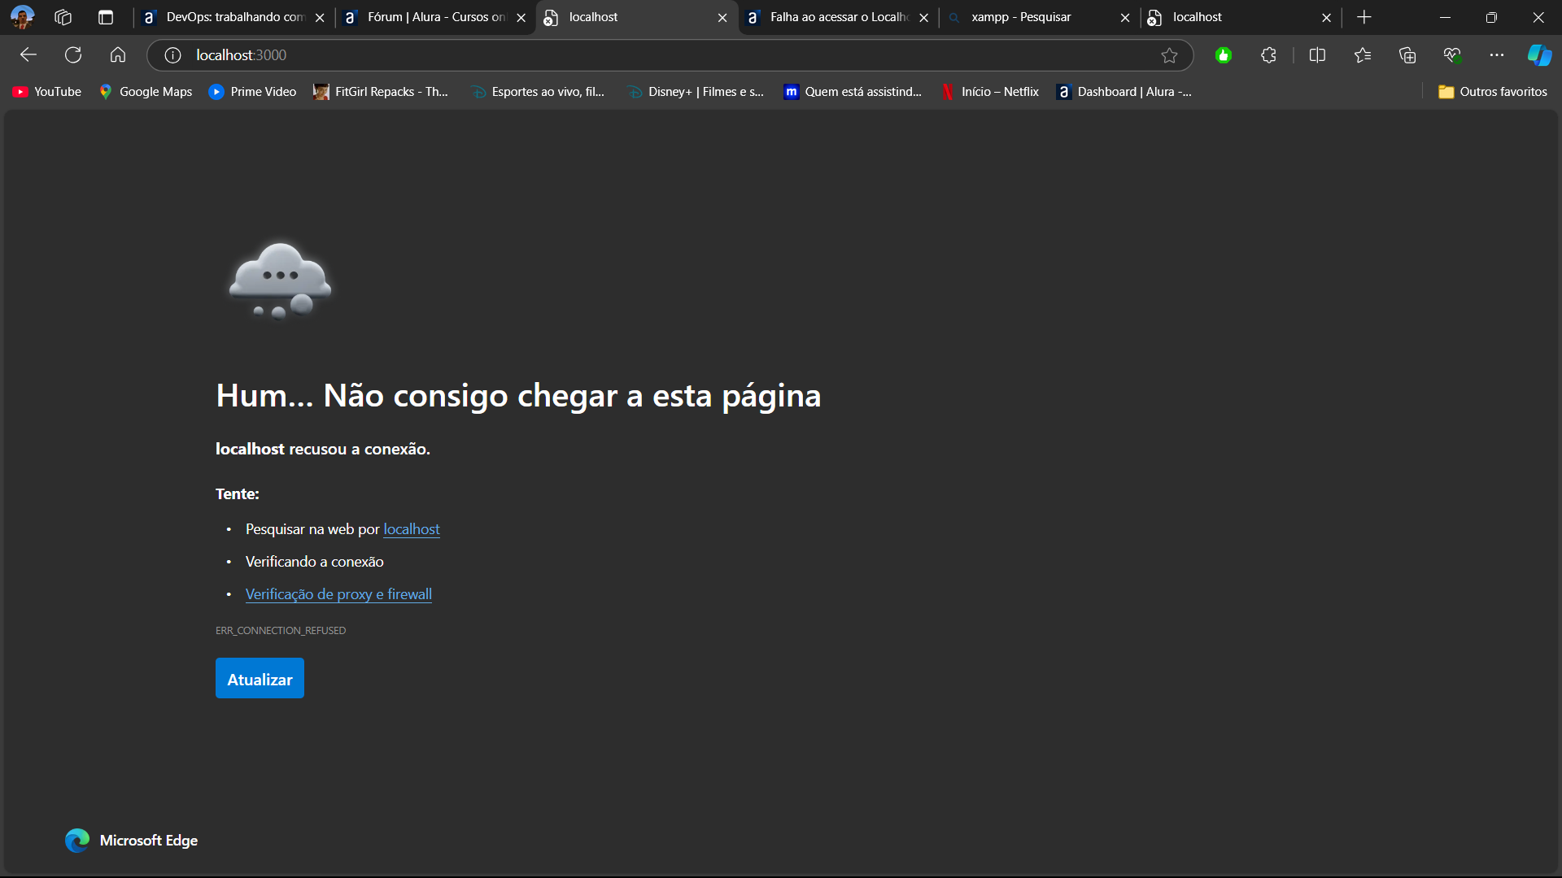The width and height of the screenshot is (1562, 878).
Task: Navigate back with the back arrow
Action: [28, 54]
